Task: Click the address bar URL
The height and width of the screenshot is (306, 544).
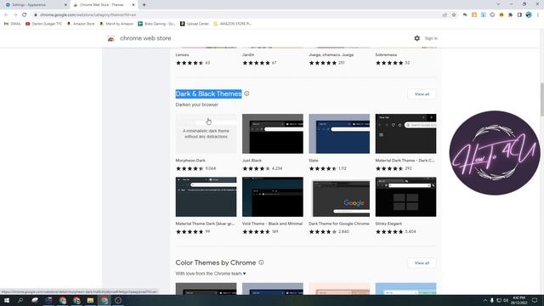Action: tap(88, 15)
